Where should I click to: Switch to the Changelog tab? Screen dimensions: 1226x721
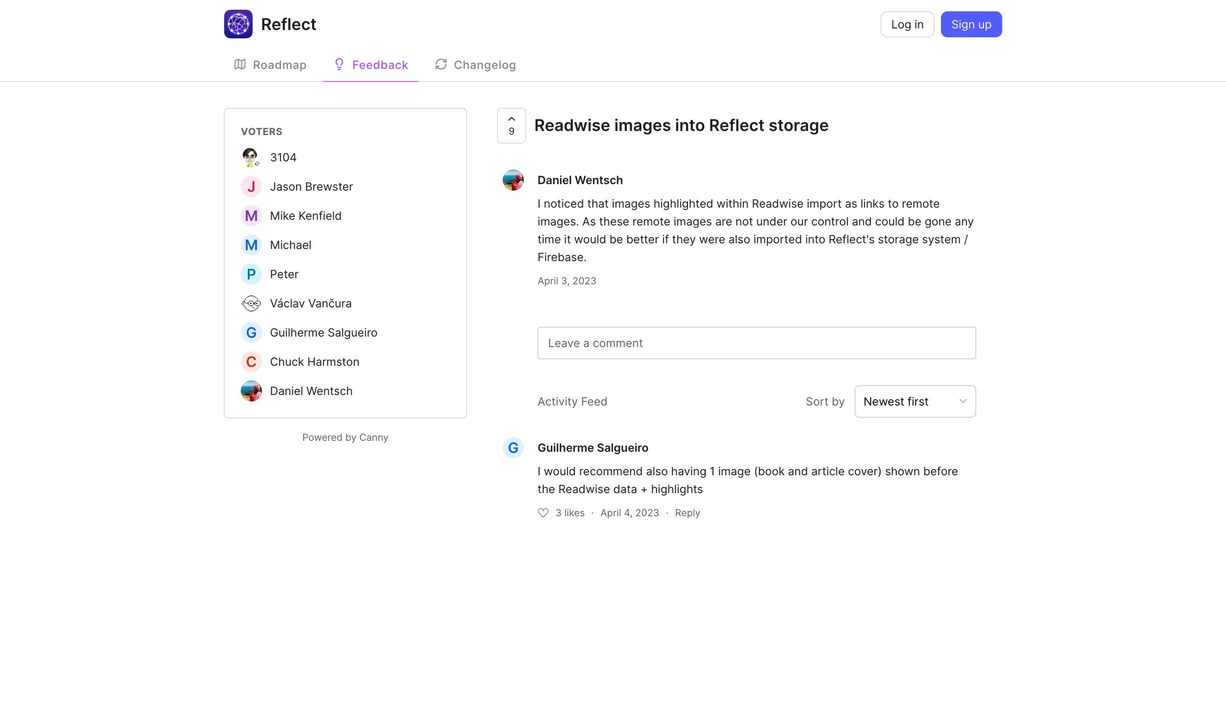point(475,65)
